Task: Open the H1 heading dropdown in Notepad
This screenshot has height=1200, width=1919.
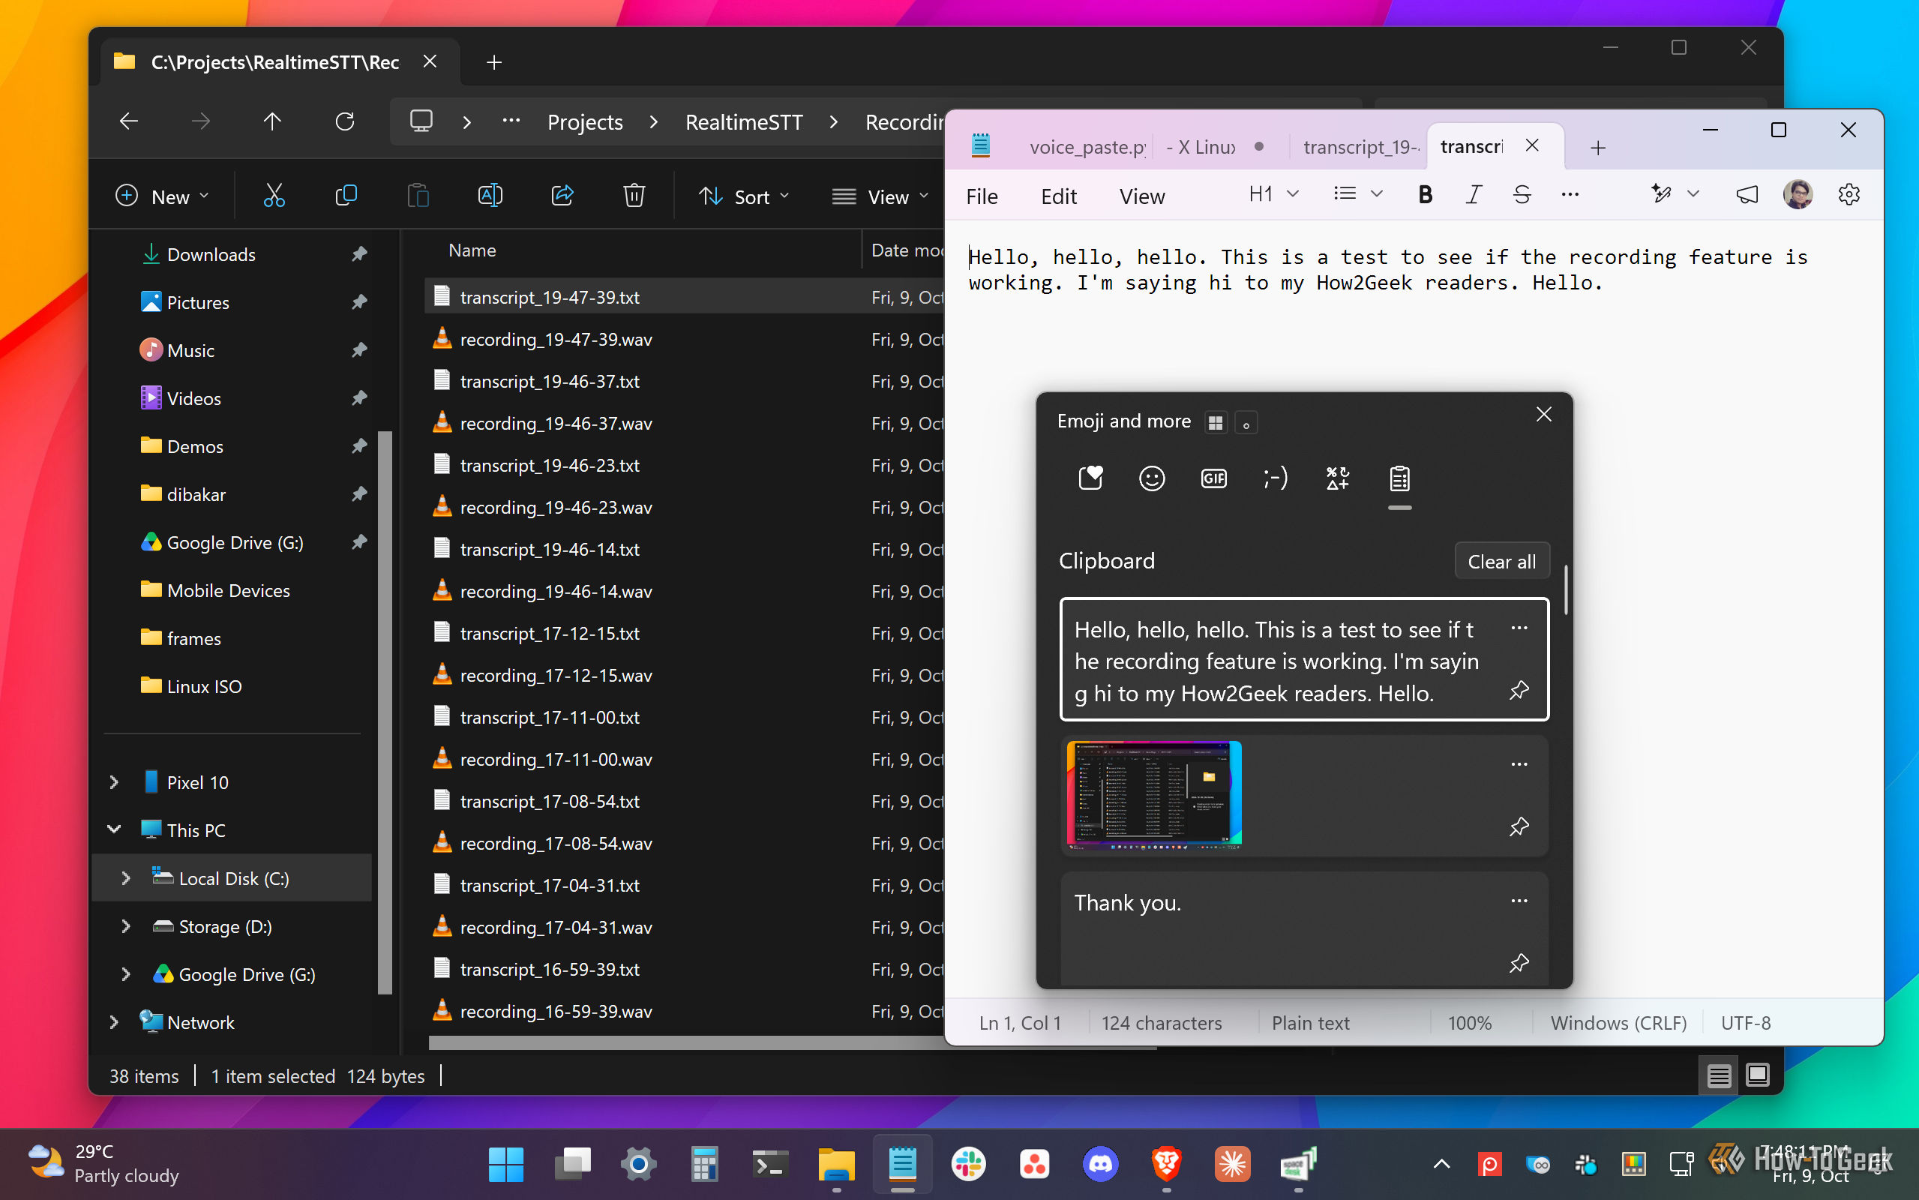Action: 1273,194
